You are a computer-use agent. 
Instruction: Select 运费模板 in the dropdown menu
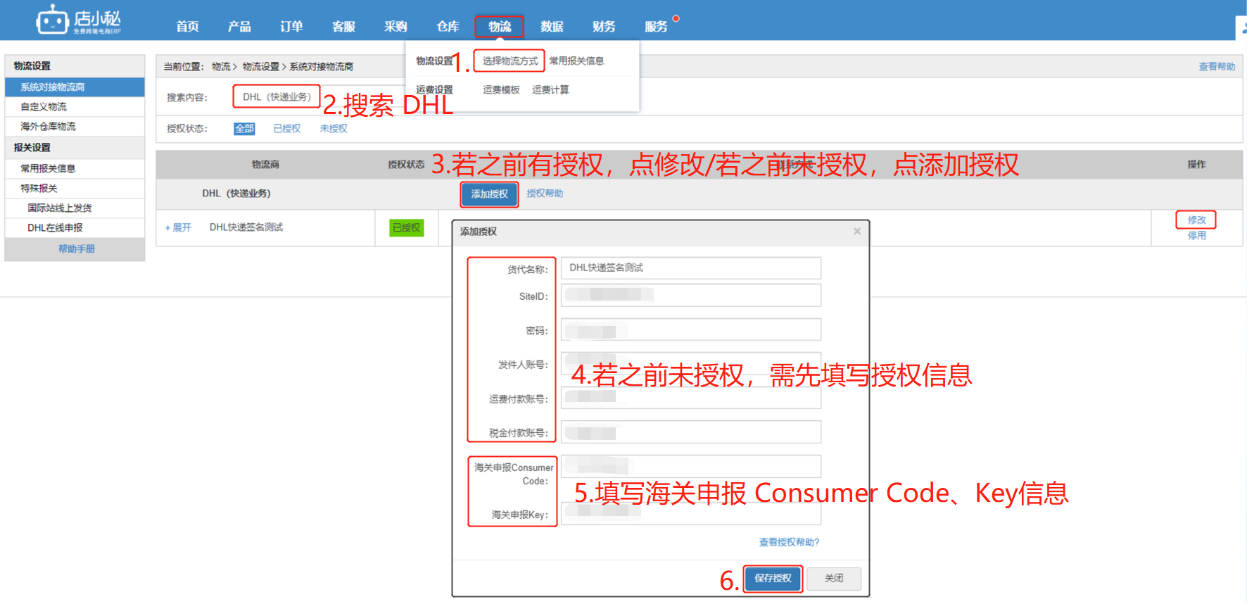(x=501, y=89)
